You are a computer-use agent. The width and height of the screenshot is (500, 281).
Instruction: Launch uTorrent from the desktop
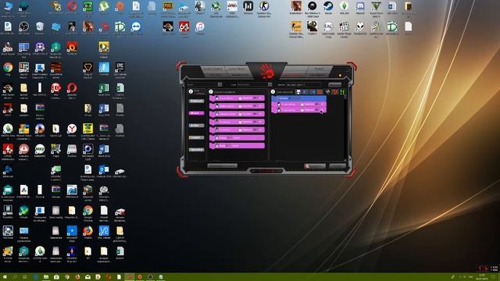click(x=104, y=6)
